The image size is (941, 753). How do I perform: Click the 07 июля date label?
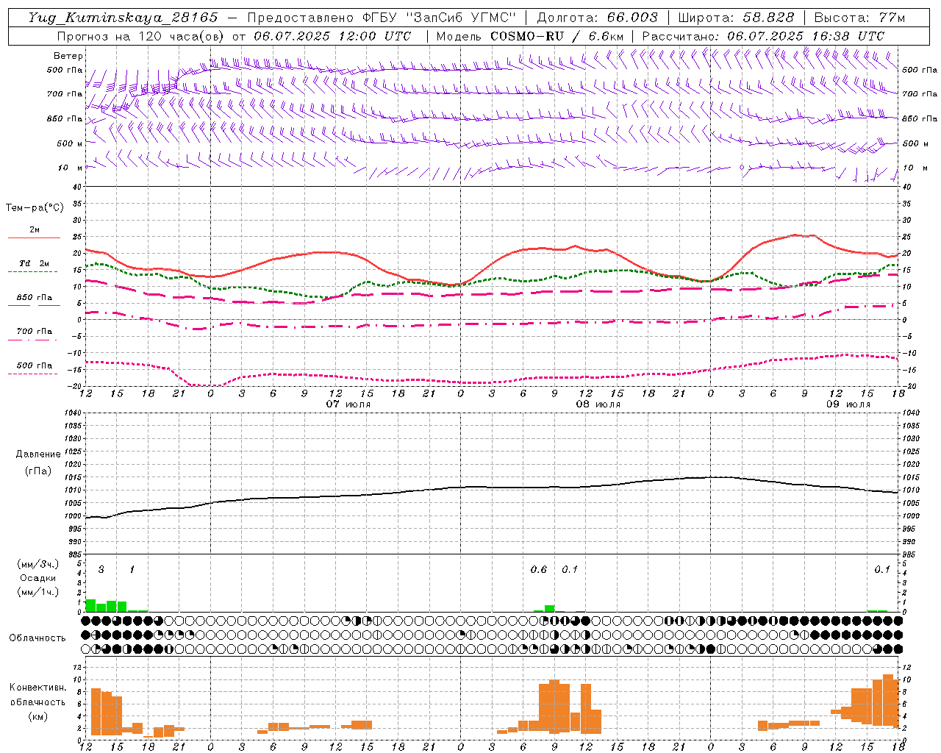(x=348, y=404)
